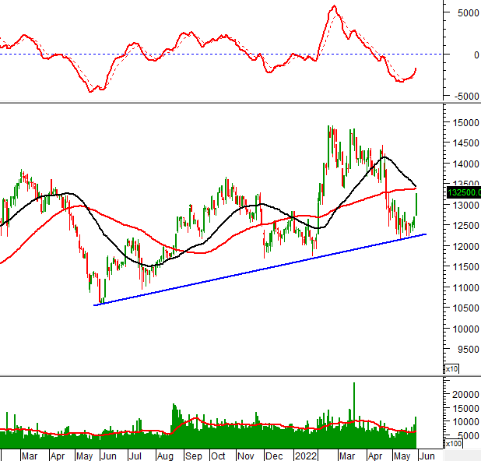Click the x100 scale marker on volume panel

point(452,443)
